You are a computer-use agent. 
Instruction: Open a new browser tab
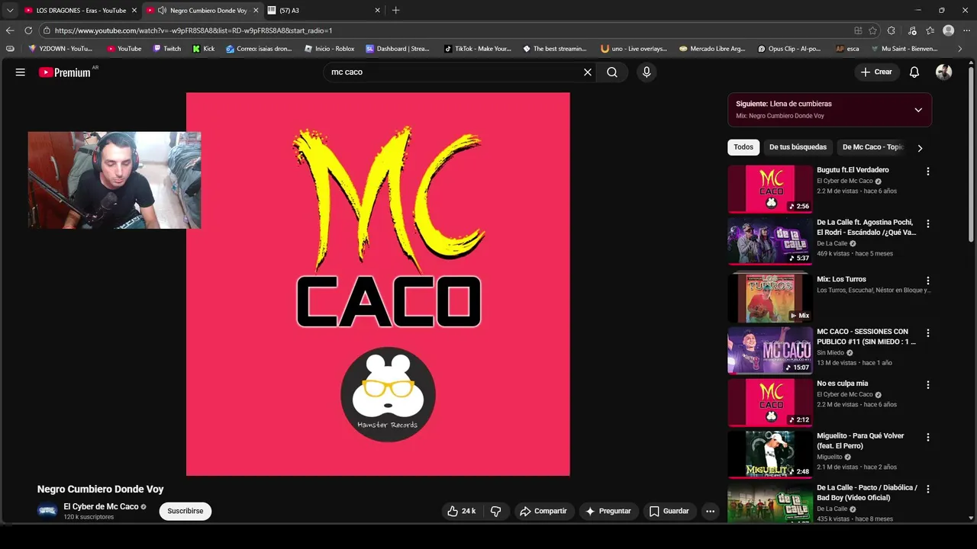tap(395, 11)
